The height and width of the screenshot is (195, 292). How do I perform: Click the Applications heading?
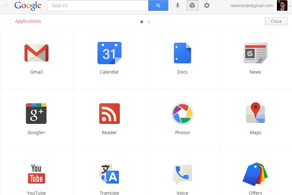point(28,21)
